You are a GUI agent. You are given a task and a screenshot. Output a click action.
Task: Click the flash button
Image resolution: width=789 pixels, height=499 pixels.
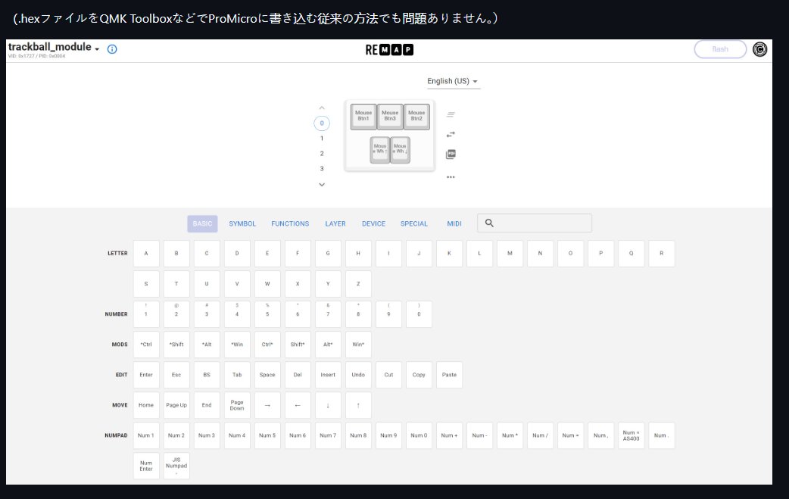tap(720, 49)
